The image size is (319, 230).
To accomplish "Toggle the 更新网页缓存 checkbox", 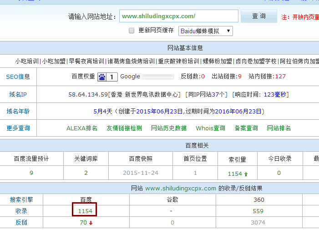I will click(x=132, y=31).
